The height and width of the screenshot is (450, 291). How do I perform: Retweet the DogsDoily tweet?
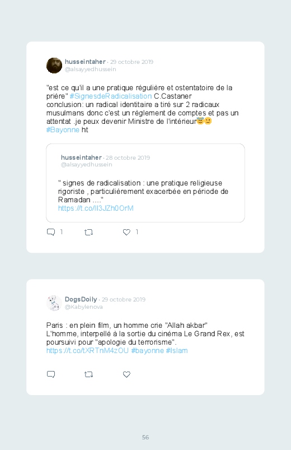[88, 374]
